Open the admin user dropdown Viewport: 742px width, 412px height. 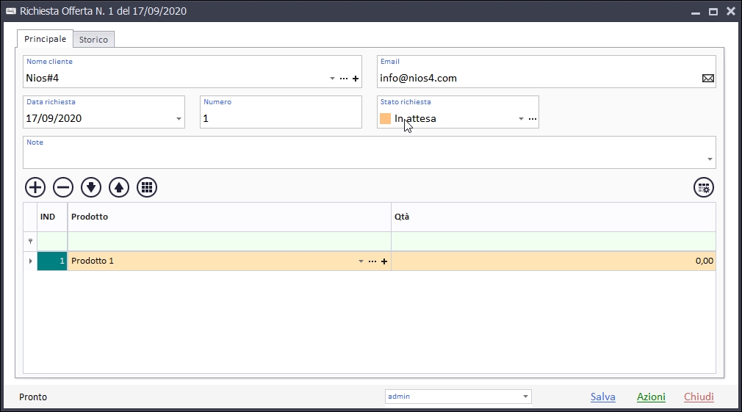(x=525, y=397)
